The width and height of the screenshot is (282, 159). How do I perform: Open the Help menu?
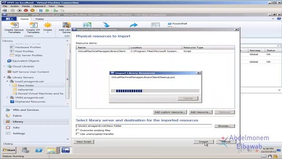click(61, 6)
